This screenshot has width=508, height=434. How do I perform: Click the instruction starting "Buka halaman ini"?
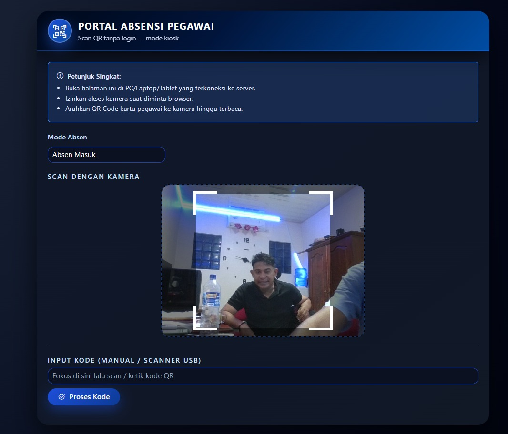(x=160, y=89)
